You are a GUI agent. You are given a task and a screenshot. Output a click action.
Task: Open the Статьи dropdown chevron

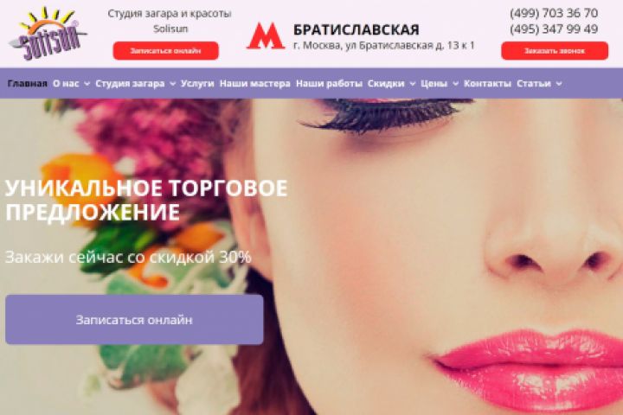point(559,84)
